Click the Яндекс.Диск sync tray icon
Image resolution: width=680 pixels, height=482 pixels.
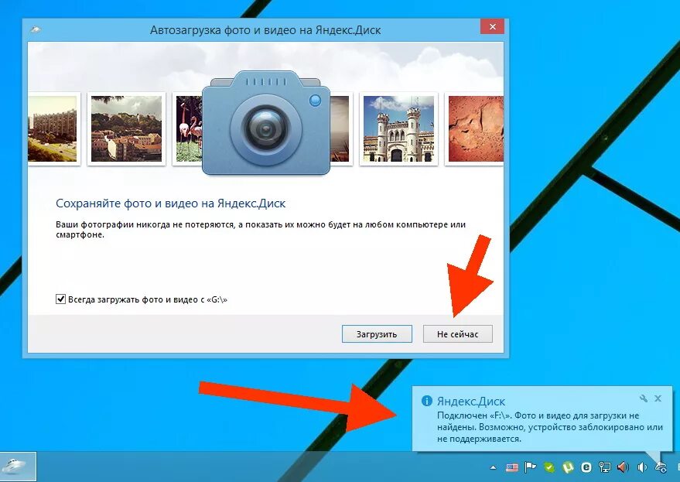pyautogui.click(x=661, y=467)
